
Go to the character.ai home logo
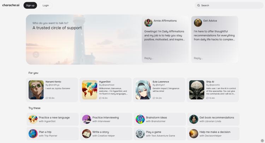point(11,5)
